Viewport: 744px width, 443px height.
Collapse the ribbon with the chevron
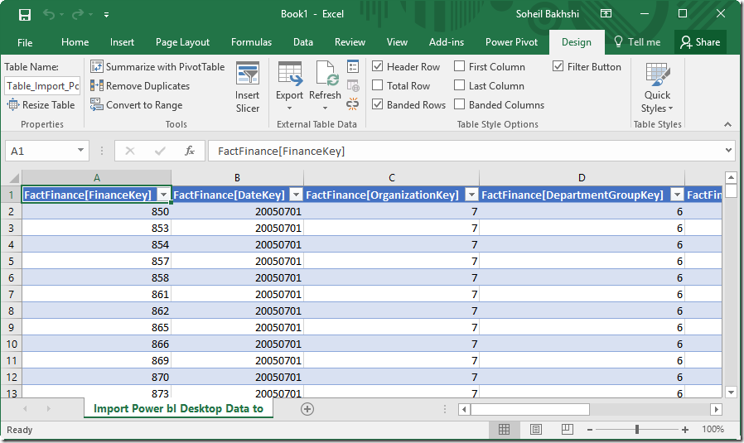728,124
